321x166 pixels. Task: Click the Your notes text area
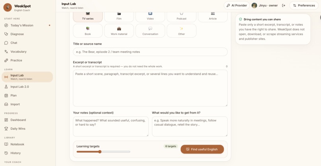tap(111, 126)
